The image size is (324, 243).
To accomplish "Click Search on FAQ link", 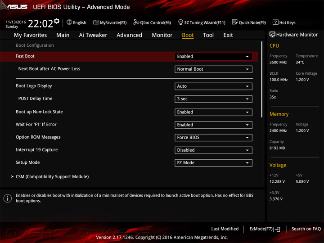I will (x=306, y=229).
